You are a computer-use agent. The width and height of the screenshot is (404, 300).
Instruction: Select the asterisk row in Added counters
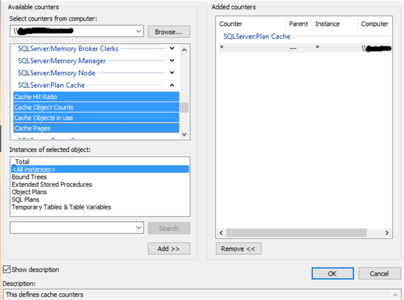pos(305,48)
